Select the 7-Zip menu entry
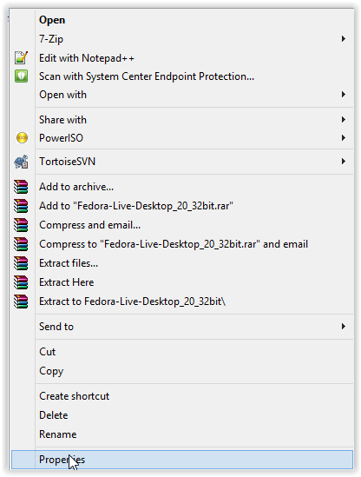Image resolution: width=361 pixels, height=477 pixels. [182, 38]
